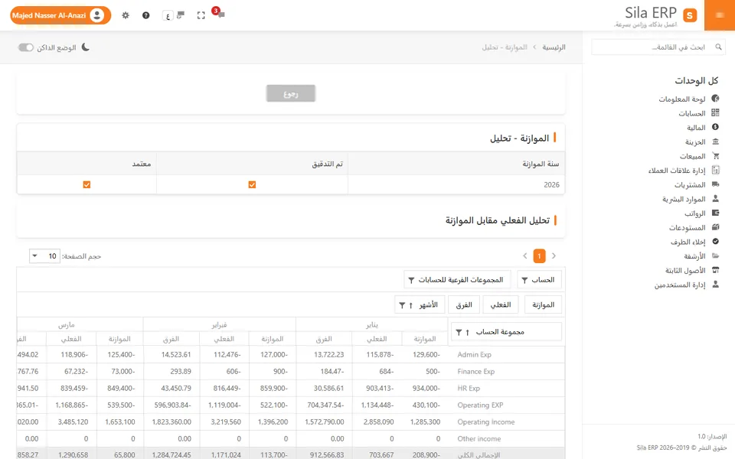The height and width of the screenshot is (459, 735).
Task: Open filter on الحساب field chip
Action: point(524,280)
